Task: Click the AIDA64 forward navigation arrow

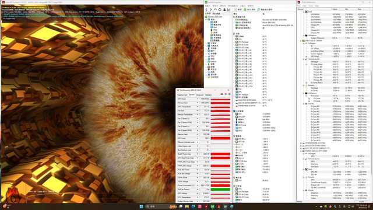Action: click(211, 9)
